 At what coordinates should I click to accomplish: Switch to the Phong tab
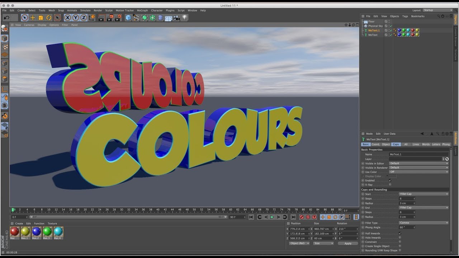point(446,144)
